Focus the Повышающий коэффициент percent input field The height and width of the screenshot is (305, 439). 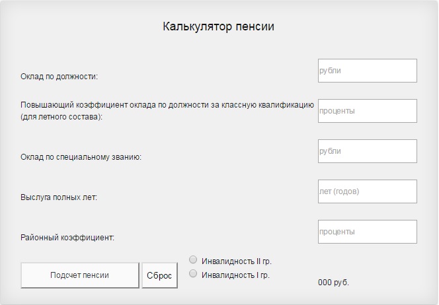(368, 111)
